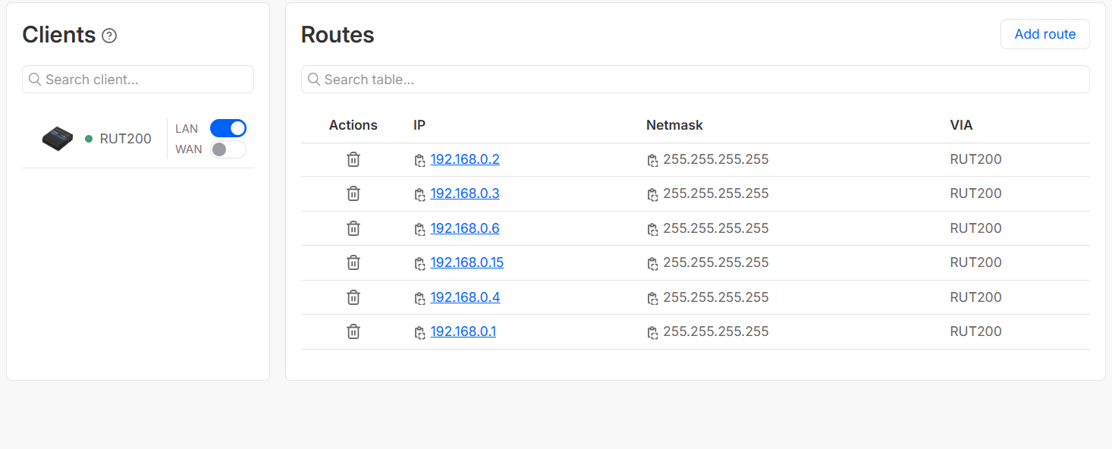
Task: Remove the 192.168.0.1 route entry
Action: point(353,331)
